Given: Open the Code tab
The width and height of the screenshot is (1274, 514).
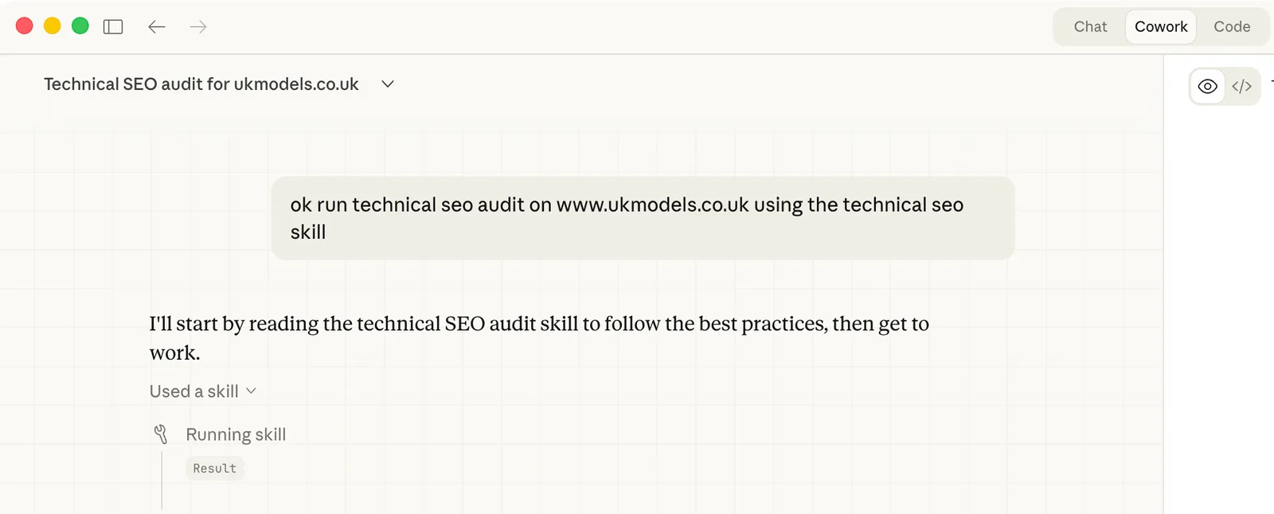Looking at the screenshot, I should 1232,26.
